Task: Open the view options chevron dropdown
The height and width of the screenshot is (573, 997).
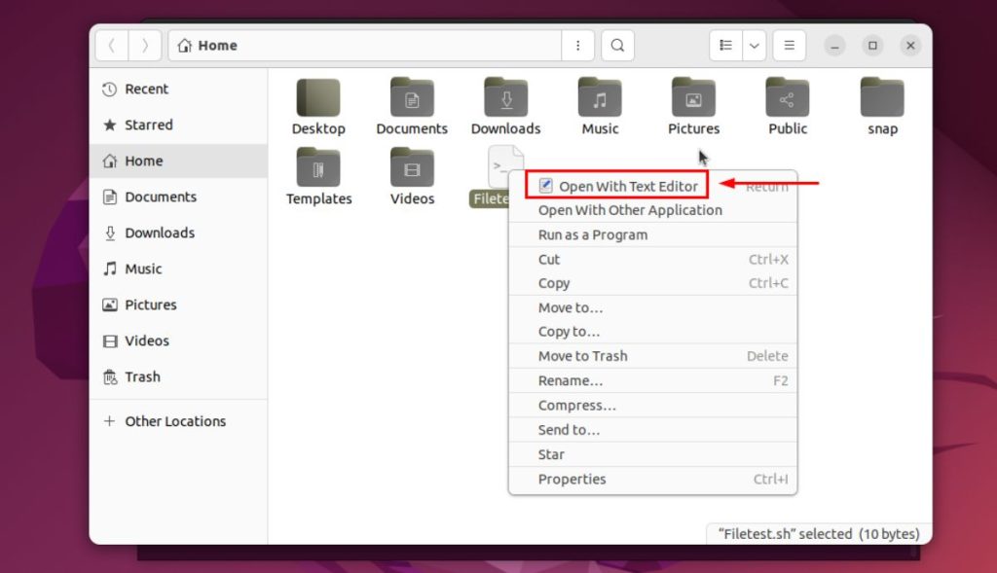Action: [754, 45]
